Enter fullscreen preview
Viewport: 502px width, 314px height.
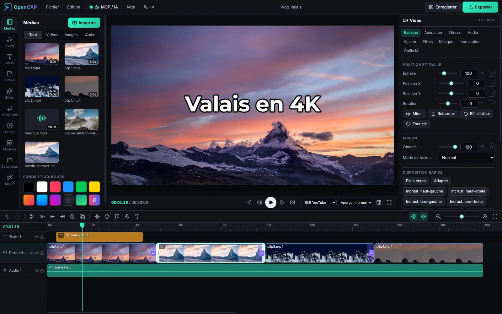coord(389,203)
